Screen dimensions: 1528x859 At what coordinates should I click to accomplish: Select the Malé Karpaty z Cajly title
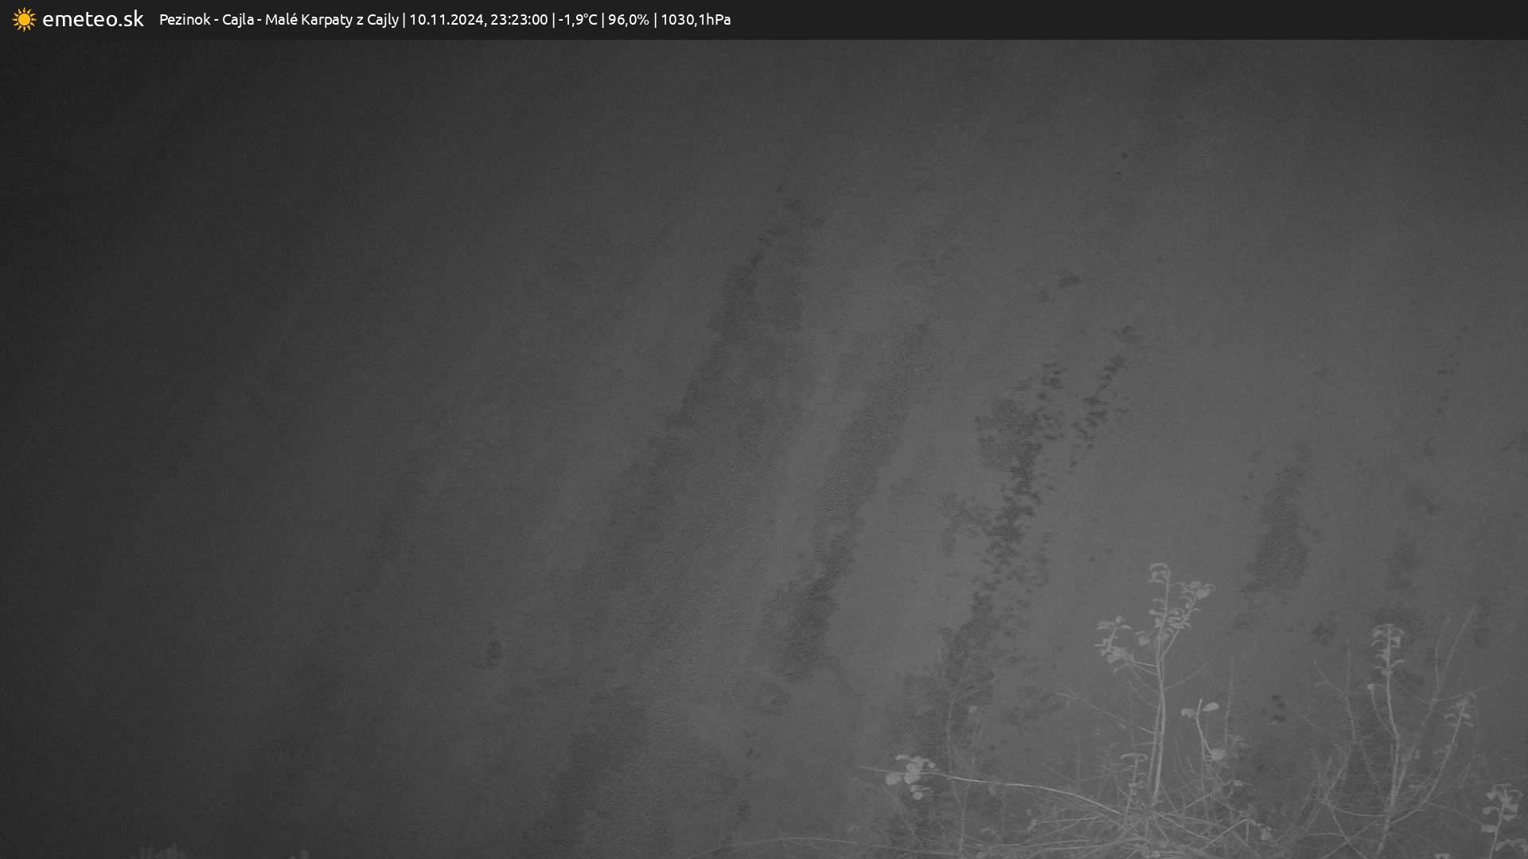coord(331,19)
